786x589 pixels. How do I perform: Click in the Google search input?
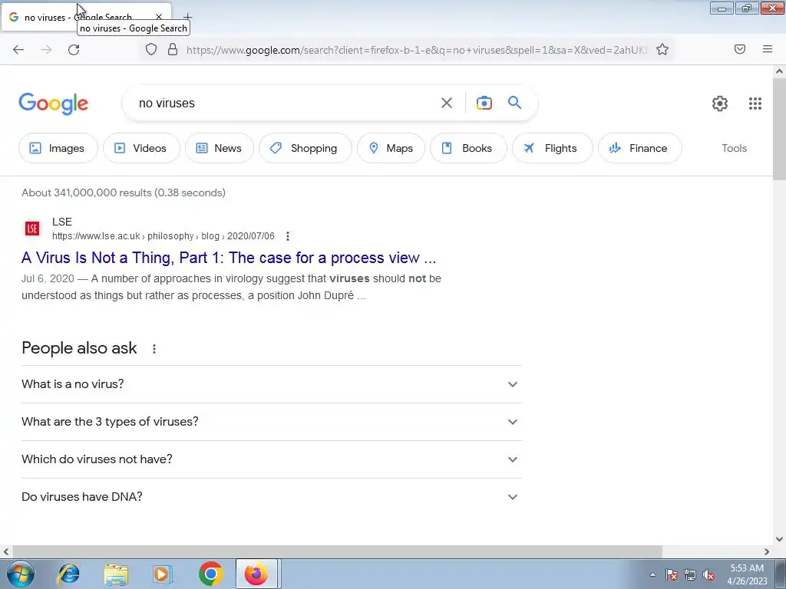(x=283, y=104)
